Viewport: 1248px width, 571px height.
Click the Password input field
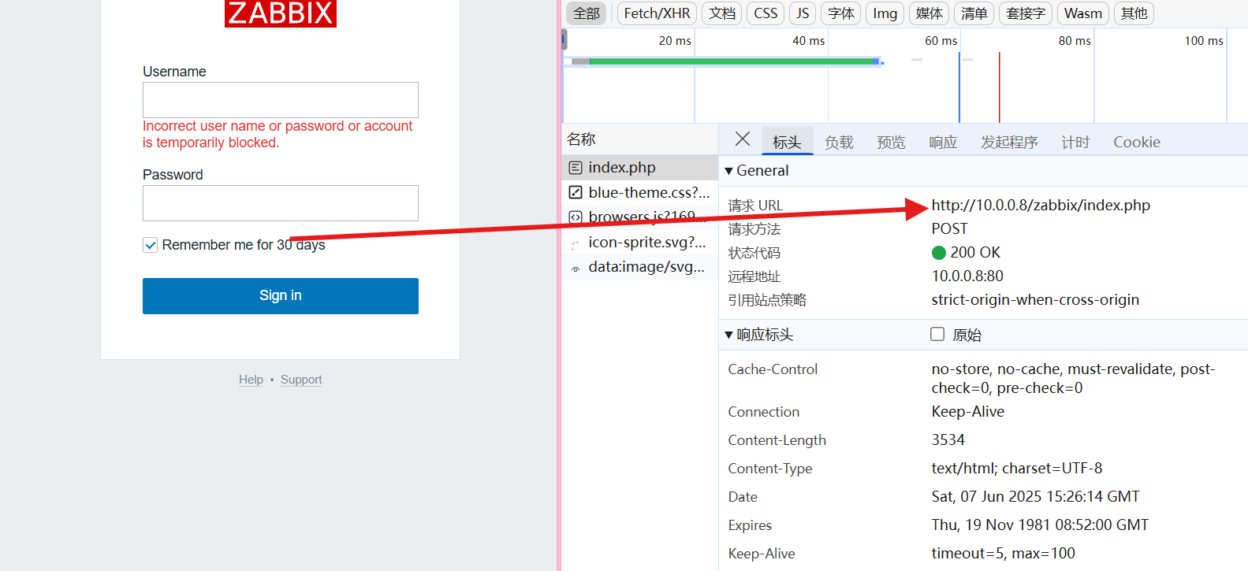pos(281,203)
